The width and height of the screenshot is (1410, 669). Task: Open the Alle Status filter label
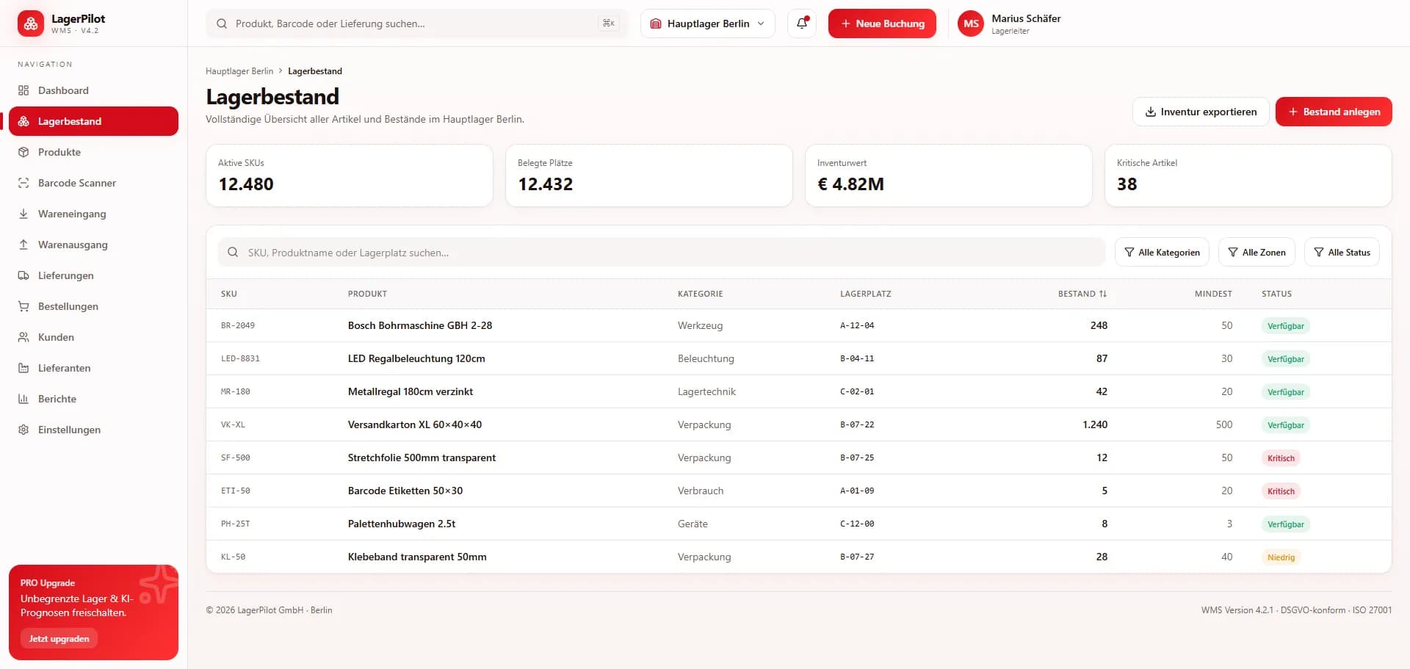(1349, 252)
